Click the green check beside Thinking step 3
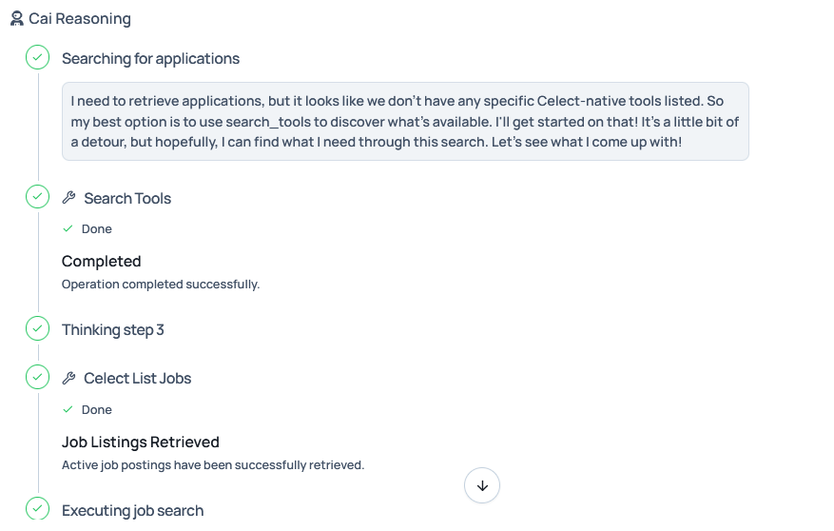The height and width of the screenshot is (531, 834). point(37,329)
